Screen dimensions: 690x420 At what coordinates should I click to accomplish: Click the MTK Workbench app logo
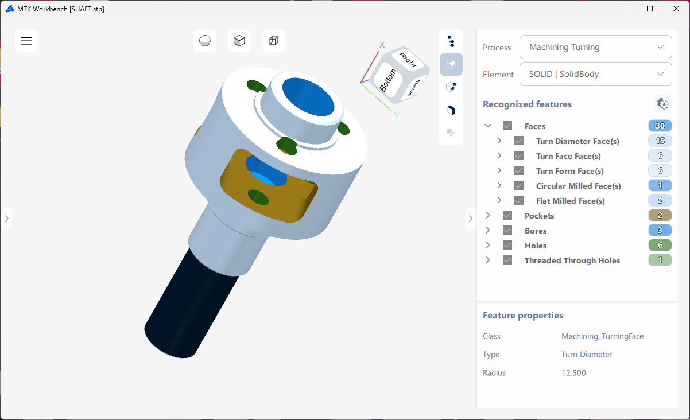tap(9, 9)
